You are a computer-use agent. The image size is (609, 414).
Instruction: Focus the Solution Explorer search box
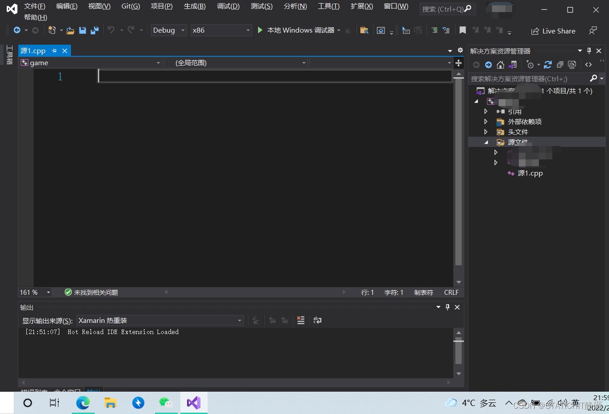(x=529, y=79)
